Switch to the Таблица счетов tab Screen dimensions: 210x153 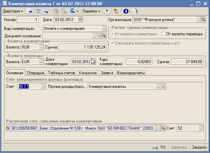click(x=62, y=73)
